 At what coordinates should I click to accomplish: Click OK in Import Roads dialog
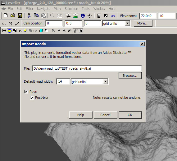[130, 115]
